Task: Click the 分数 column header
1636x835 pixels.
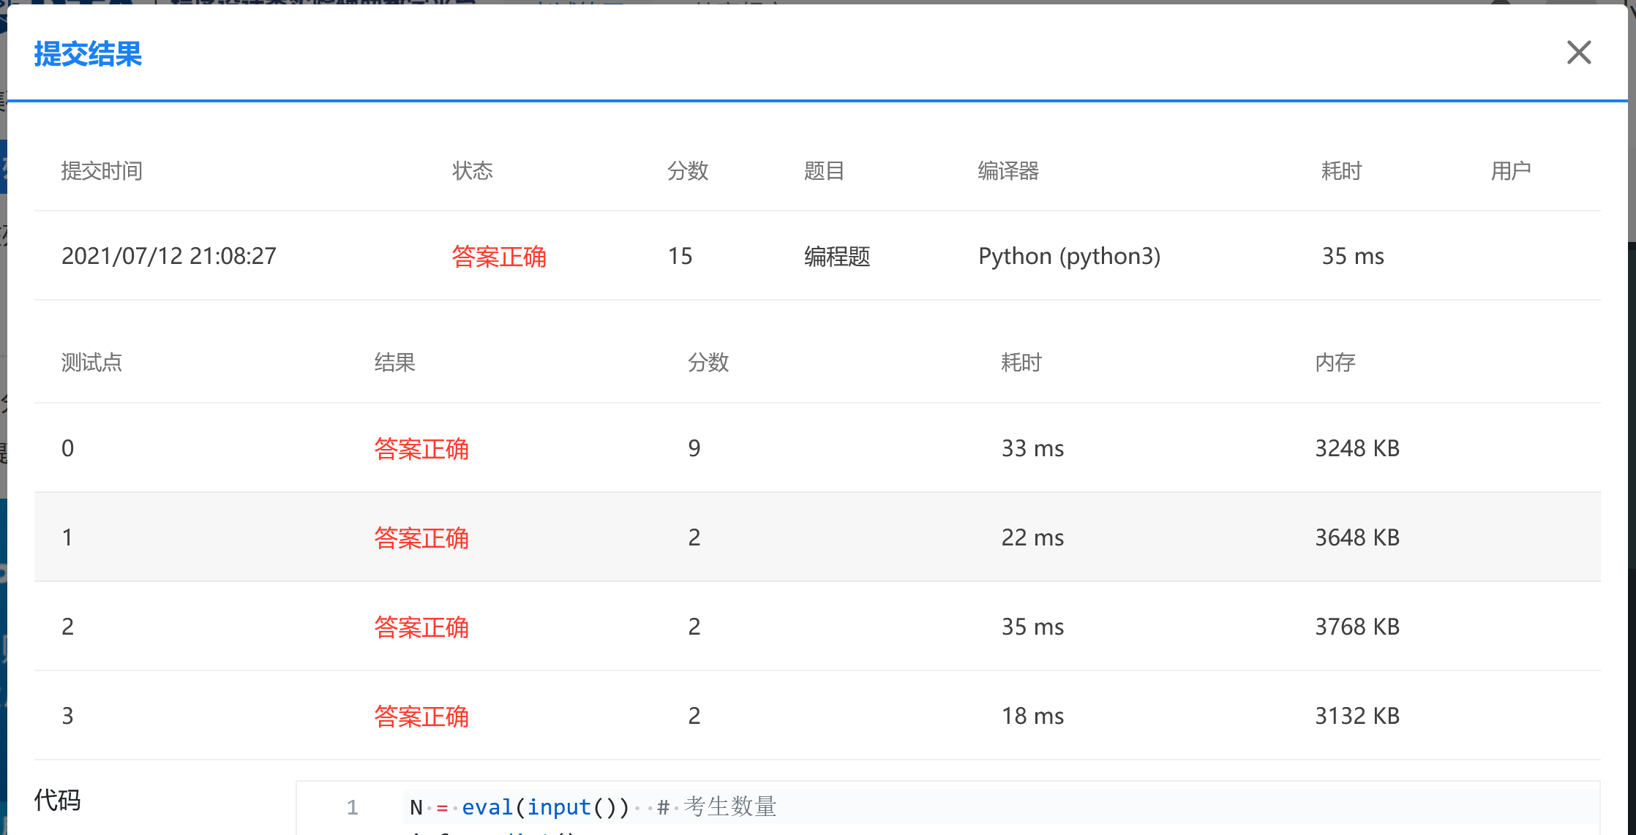Action: (688, 170)
